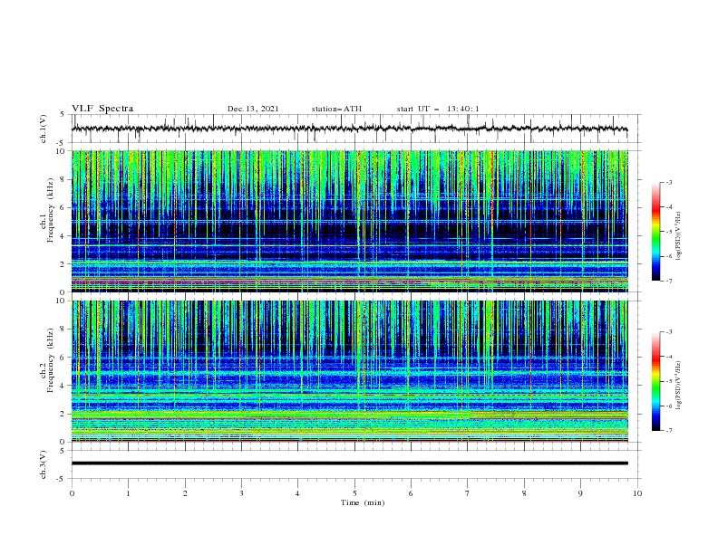Viewport: 718px width, 554px height.
Task: Select the date text "Dec. 13, 2021"
Action: (253, 109)
